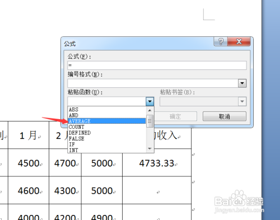Viewport: 280px width, 220px height.
Task: Pick FALSE from the function list
Action: click(x=107, y=138)
